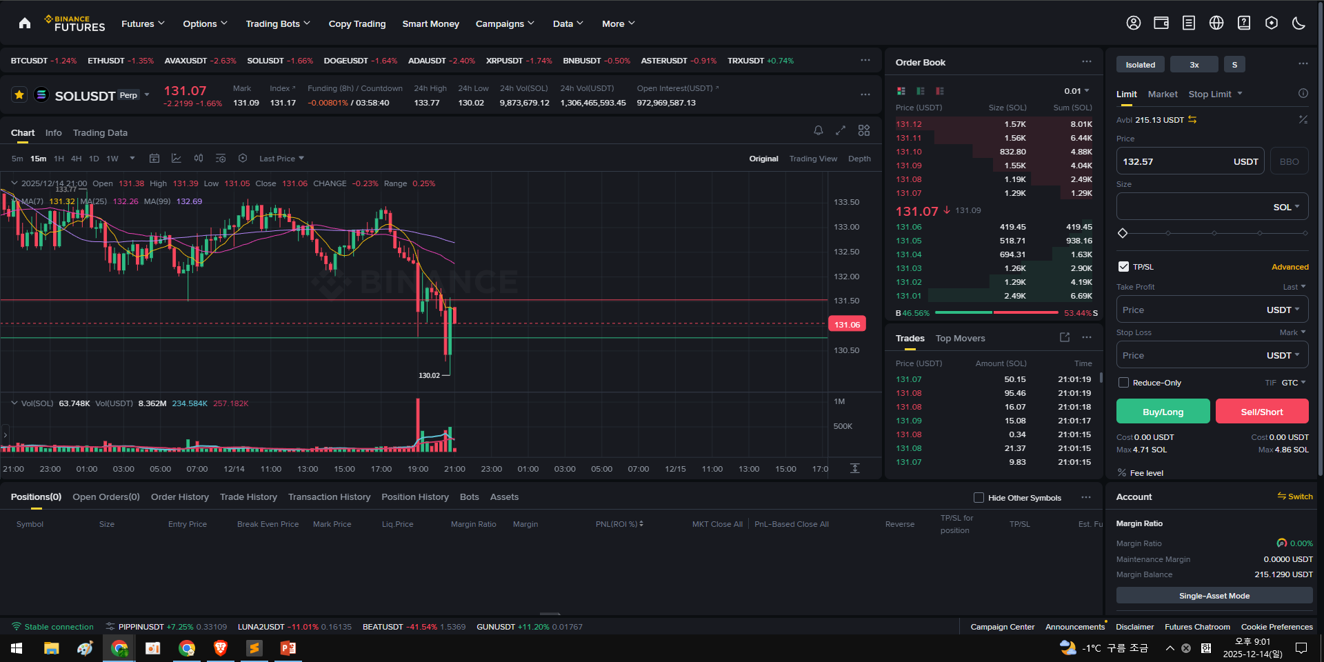Open SOL size unit dropdown
Screen dimensions: 1324x662
[x=1286, y=207]
